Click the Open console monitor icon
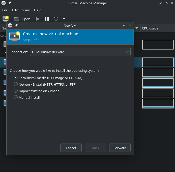 [16, 19]
